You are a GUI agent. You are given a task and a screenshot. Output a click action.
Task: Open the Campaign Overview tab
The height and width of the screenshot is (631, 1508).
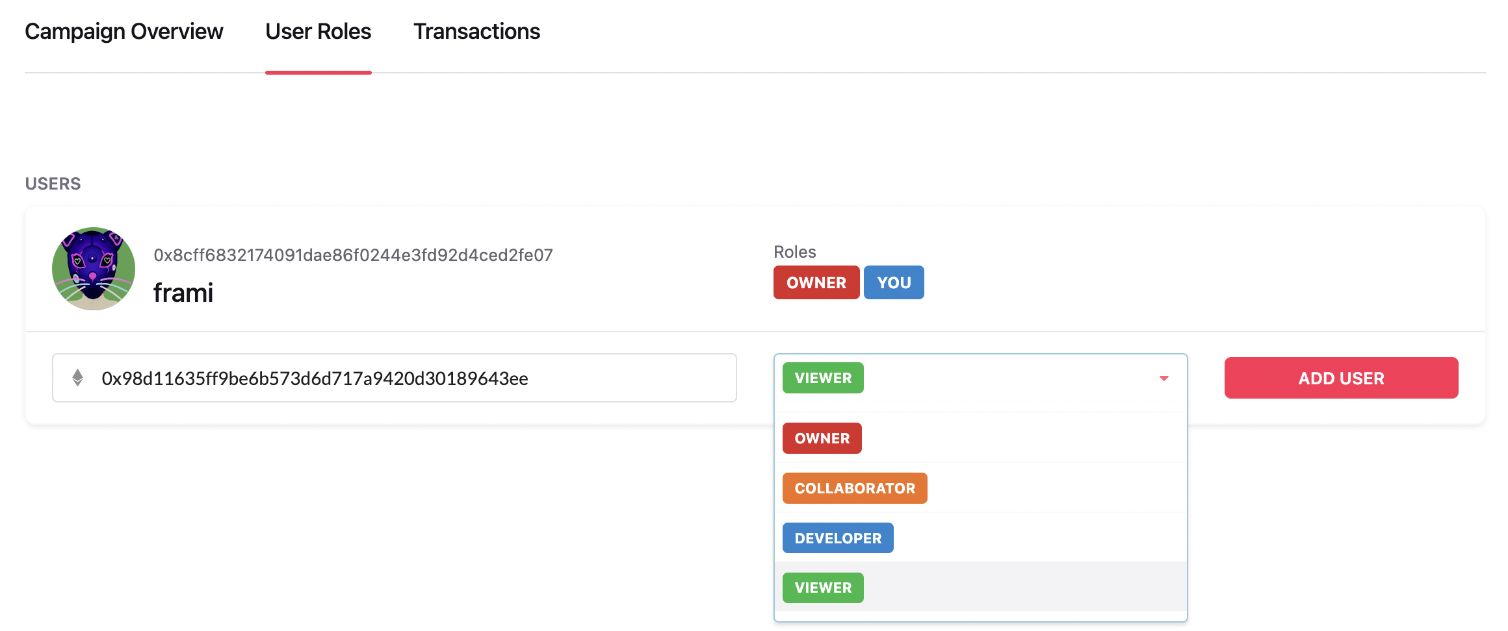tap(123, 31)
